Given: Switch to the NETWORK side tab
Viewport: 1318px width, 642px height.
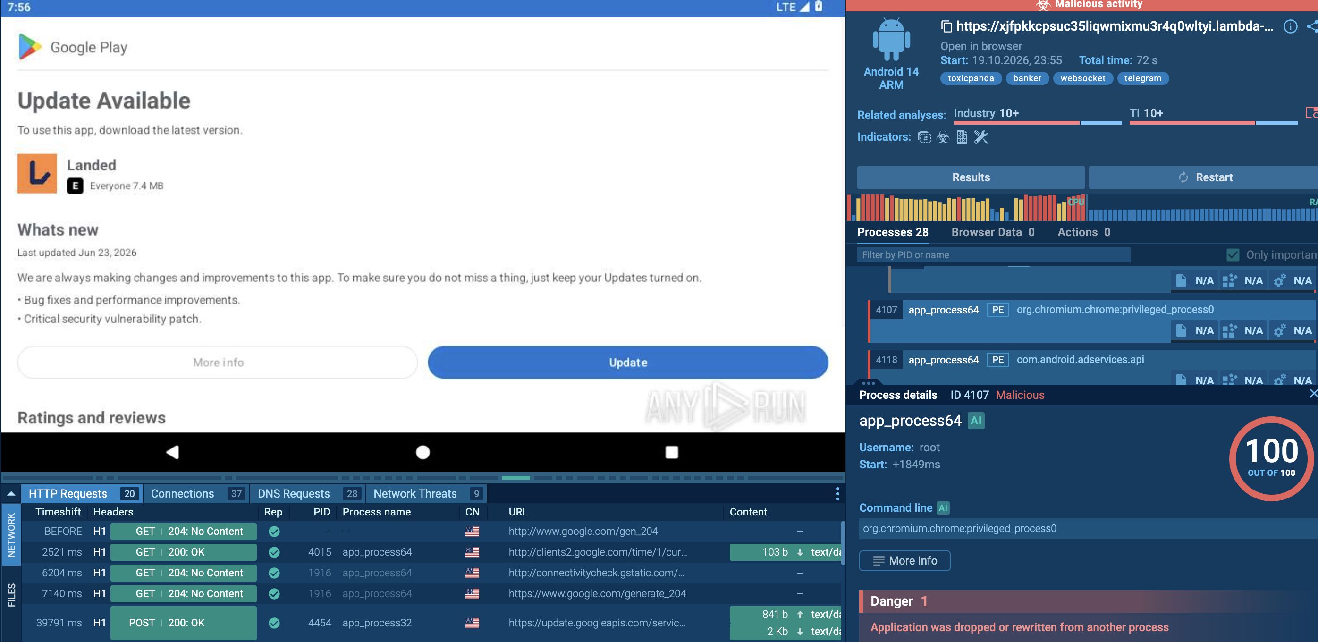Looking at the screenshot, I should pos(11,534).
